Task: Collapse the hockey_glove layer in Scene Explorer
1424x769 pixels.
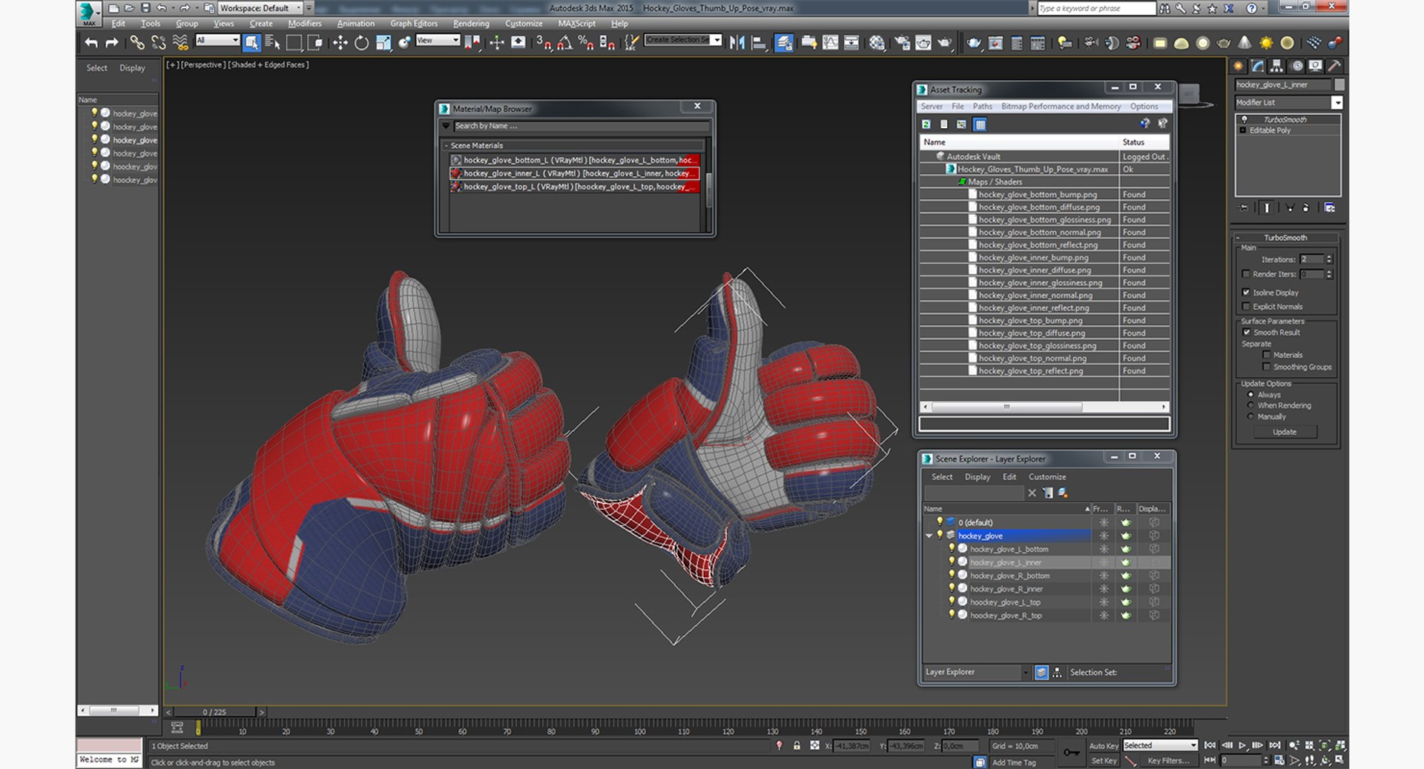Action: 929,536
